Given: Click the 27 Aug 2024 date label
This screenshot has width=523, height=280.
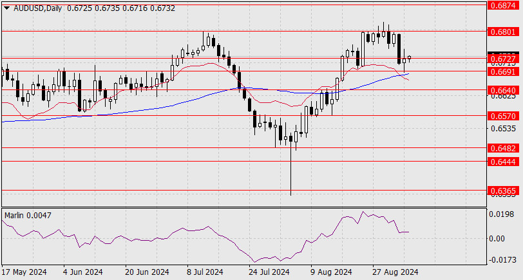Looking at the screenshot, I should coord(395,272).
